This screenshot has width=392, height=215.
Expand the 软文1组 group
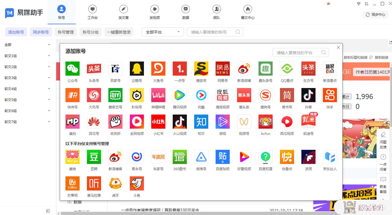(x=49, y=56)
